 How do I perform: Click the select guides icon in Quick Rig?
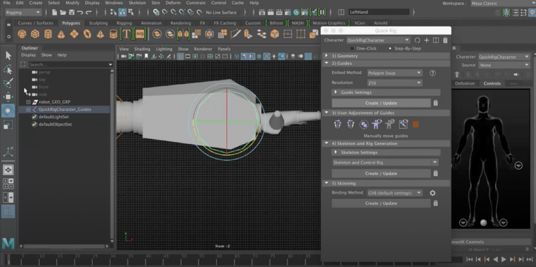click(x=364, y=125)
